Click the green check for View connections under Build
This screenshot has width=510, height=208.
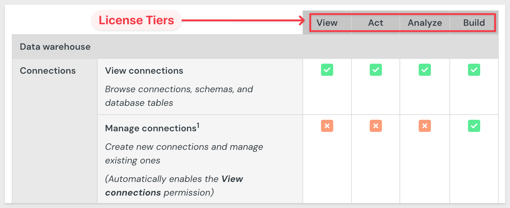(x=474, y=70)
